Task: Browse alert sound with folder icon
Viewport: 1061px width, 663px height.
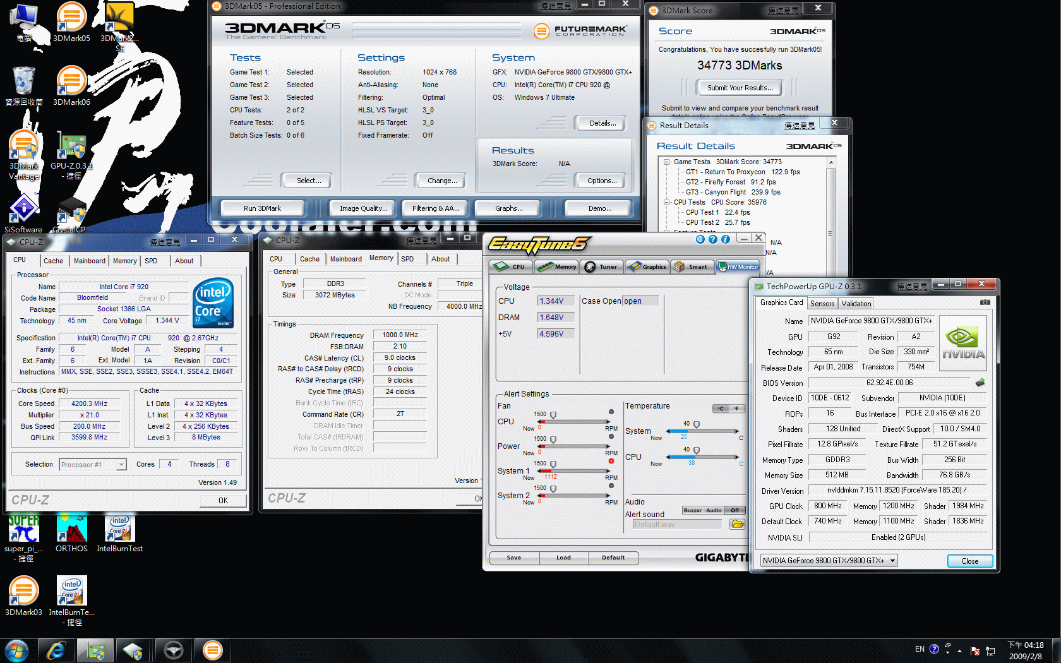Action: [737, 524]
